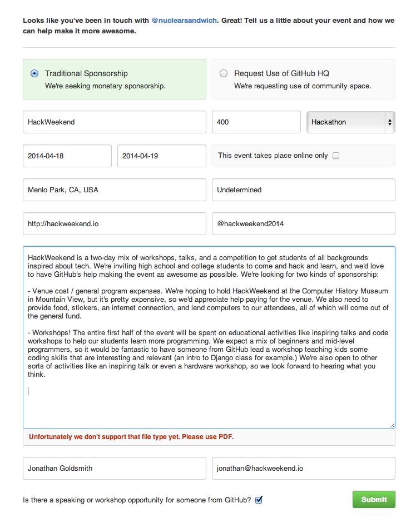Edit the attendee count field showing 400
The image size is (406, 523).
[x=256, y=122]
